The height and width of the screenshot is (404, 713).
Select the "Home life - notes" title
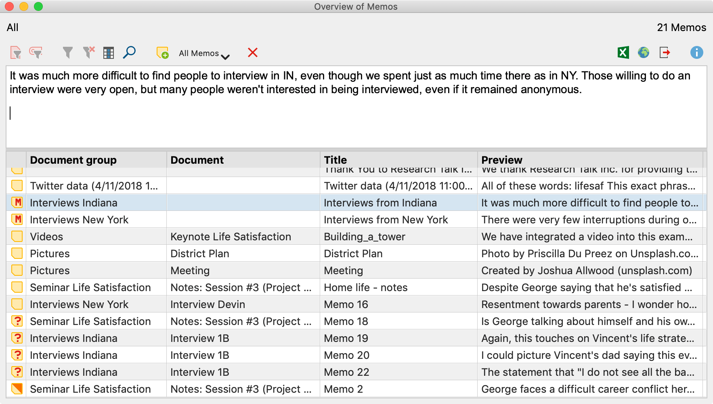[399, 287]
